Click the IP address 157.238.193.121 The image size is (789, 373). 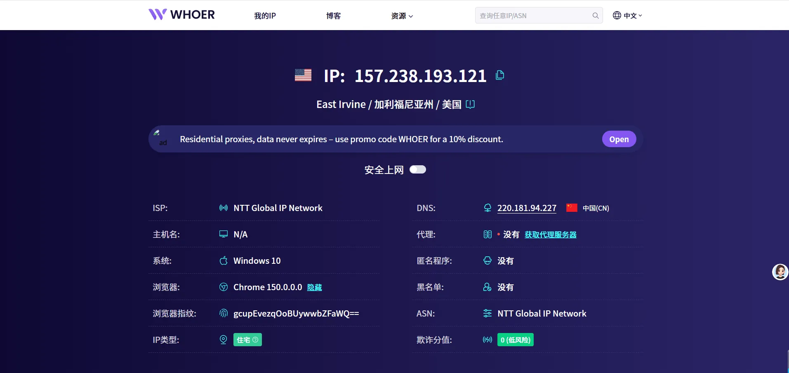421,76
